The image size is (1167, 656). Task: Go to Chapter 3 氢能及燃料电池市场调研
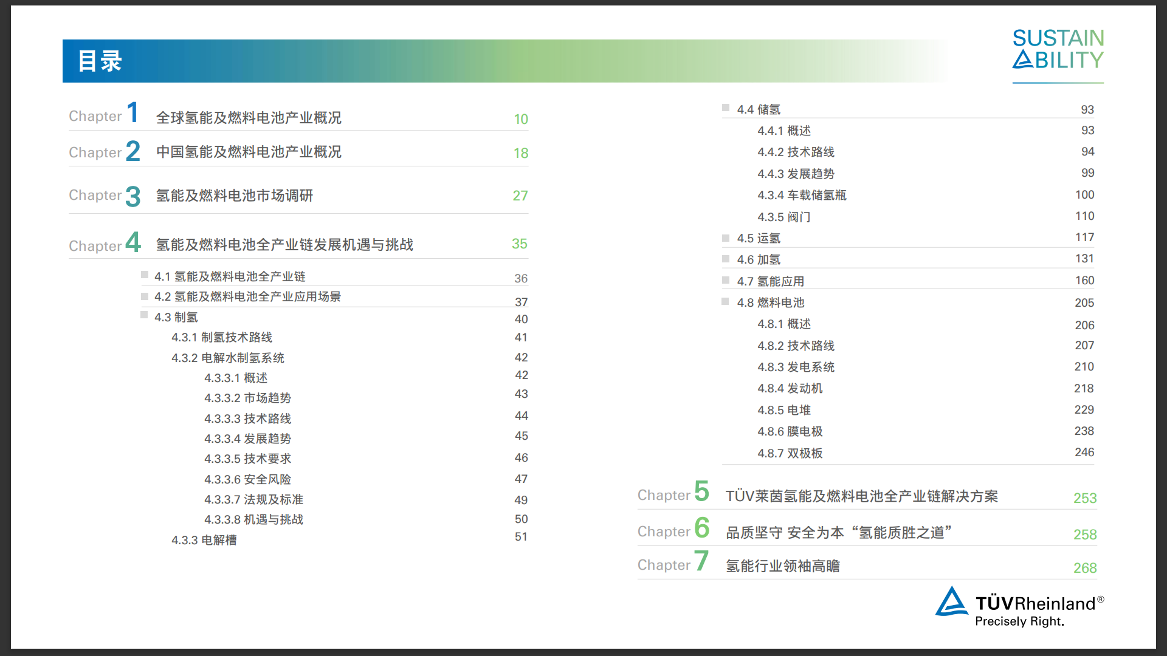234,196
